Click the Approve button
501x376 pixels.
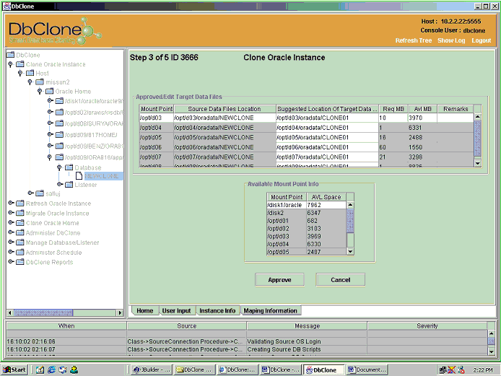click(x=279, y=280)
